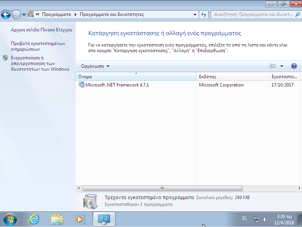
Task: Click the greyed forward navigation arrow
Action: [x=16, y=14]
